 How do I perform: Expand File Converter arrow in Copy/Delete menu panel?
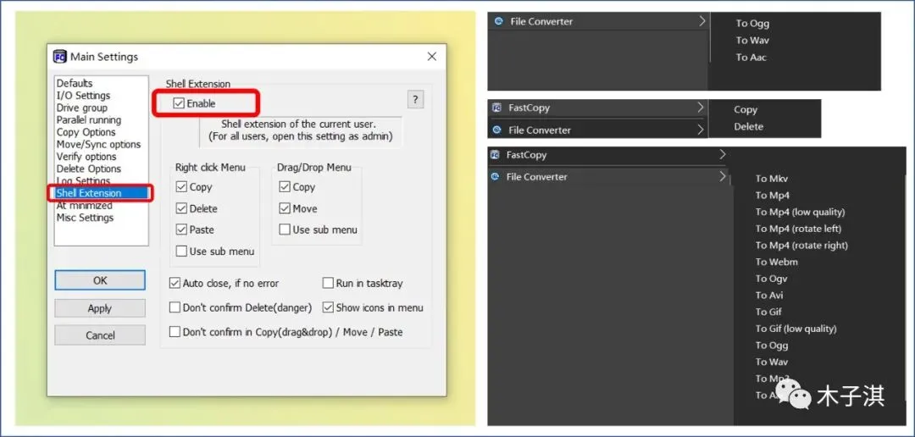click(x=701, y=130)
